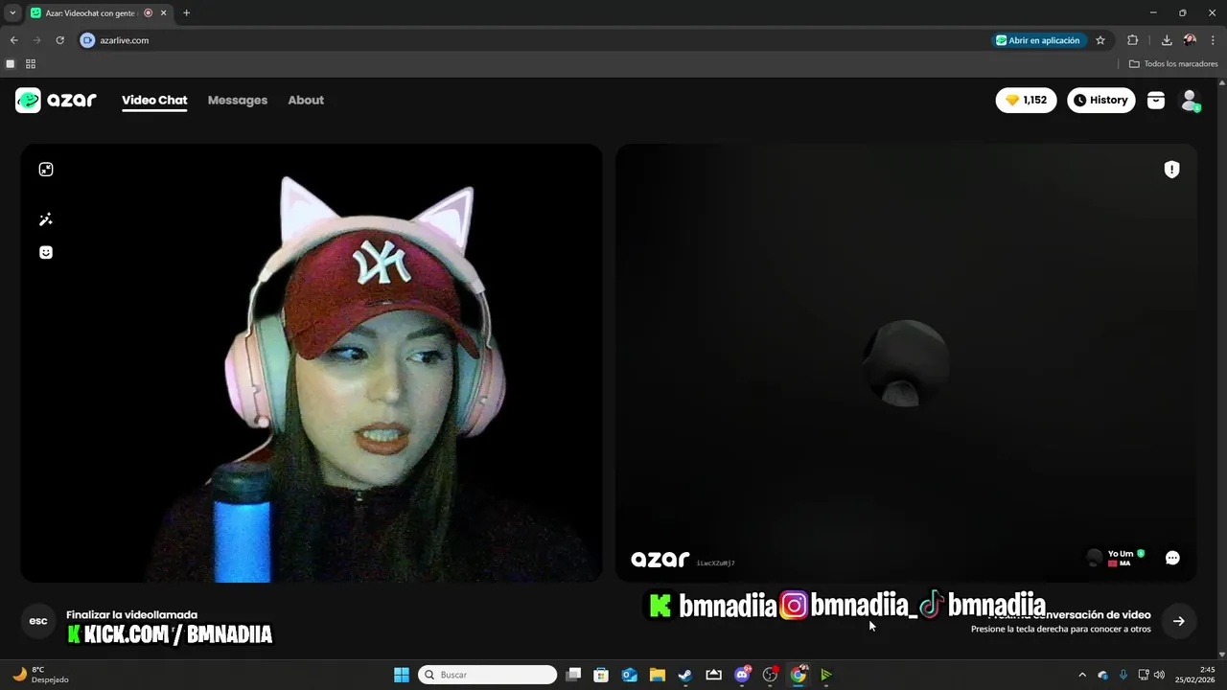Open the About page
Viewport: 1227px width, 690px height.
coord(306,100)
